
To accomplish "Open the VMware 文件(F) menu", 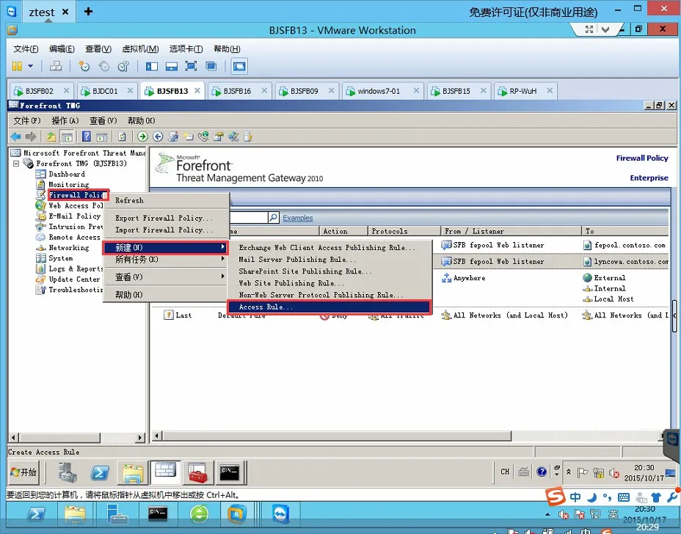I will pos(26,48).
